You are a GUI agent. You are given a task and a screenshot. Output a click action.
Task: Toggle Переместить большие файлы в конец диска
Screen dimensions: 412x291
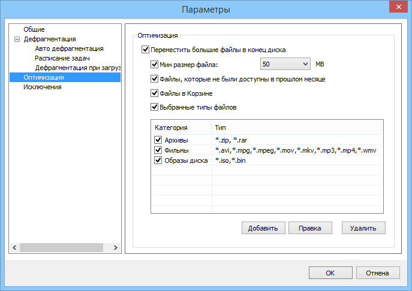tap(145, 50)
